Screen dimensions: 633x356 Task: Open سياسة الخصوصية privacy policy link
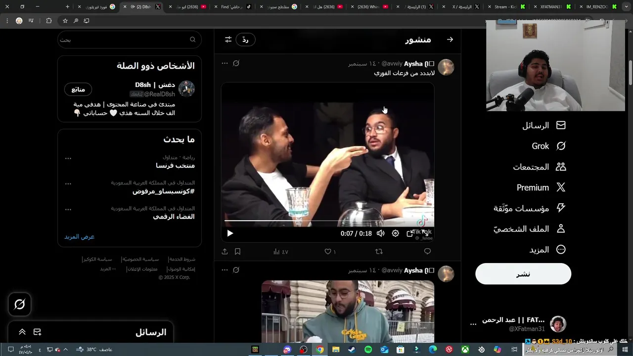point(140,259)
